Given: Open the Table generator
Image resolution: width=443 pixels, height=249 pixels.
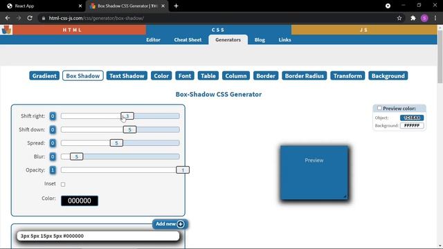Looking at the screenshot, I should [x=208, y=75].
